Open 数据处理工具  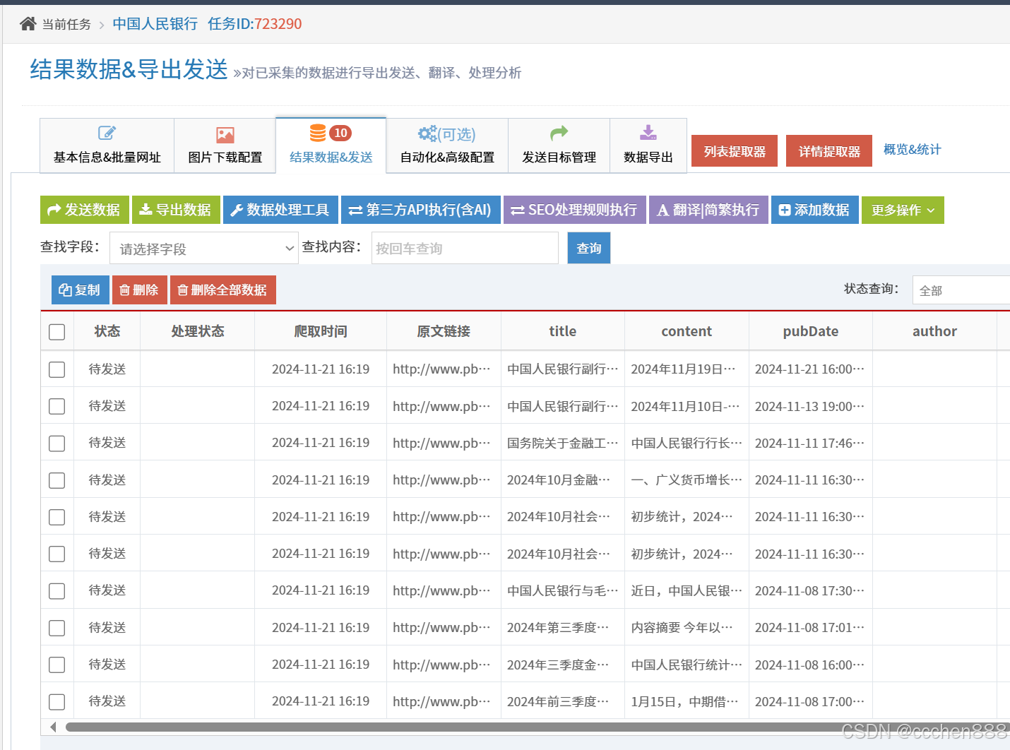click(280, 210)
